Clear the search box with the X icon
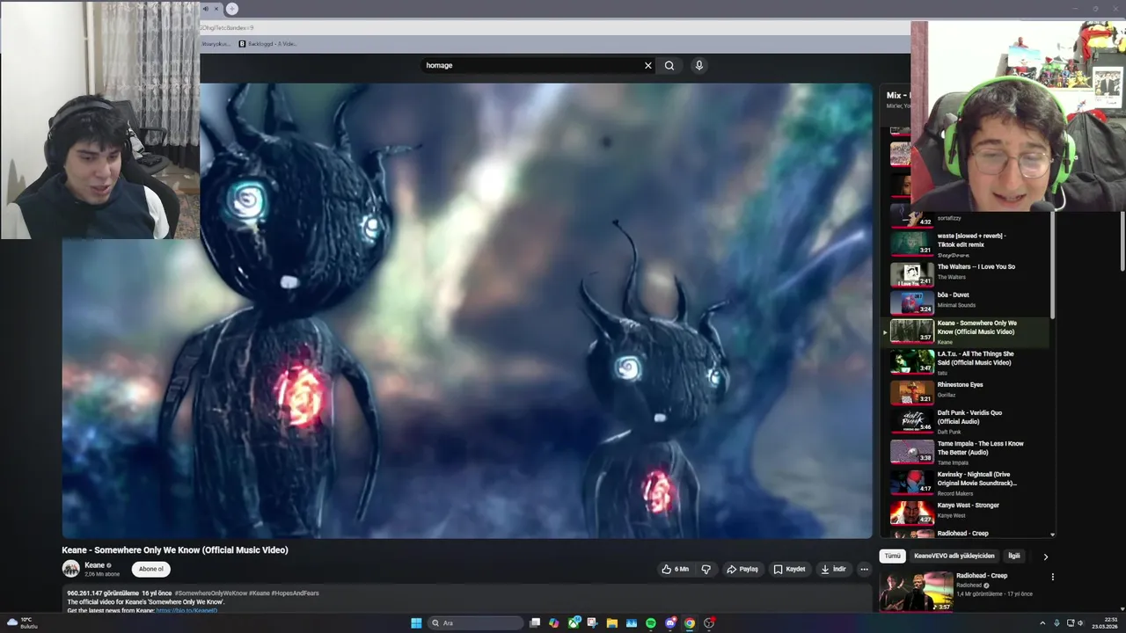The width and height of the screenshot is (1126, 633). point(648,65)
